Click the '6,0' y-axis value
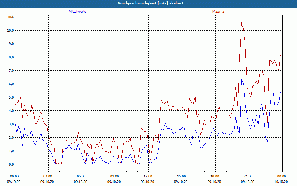The image size is (297, 186). [x=11, y=84]
